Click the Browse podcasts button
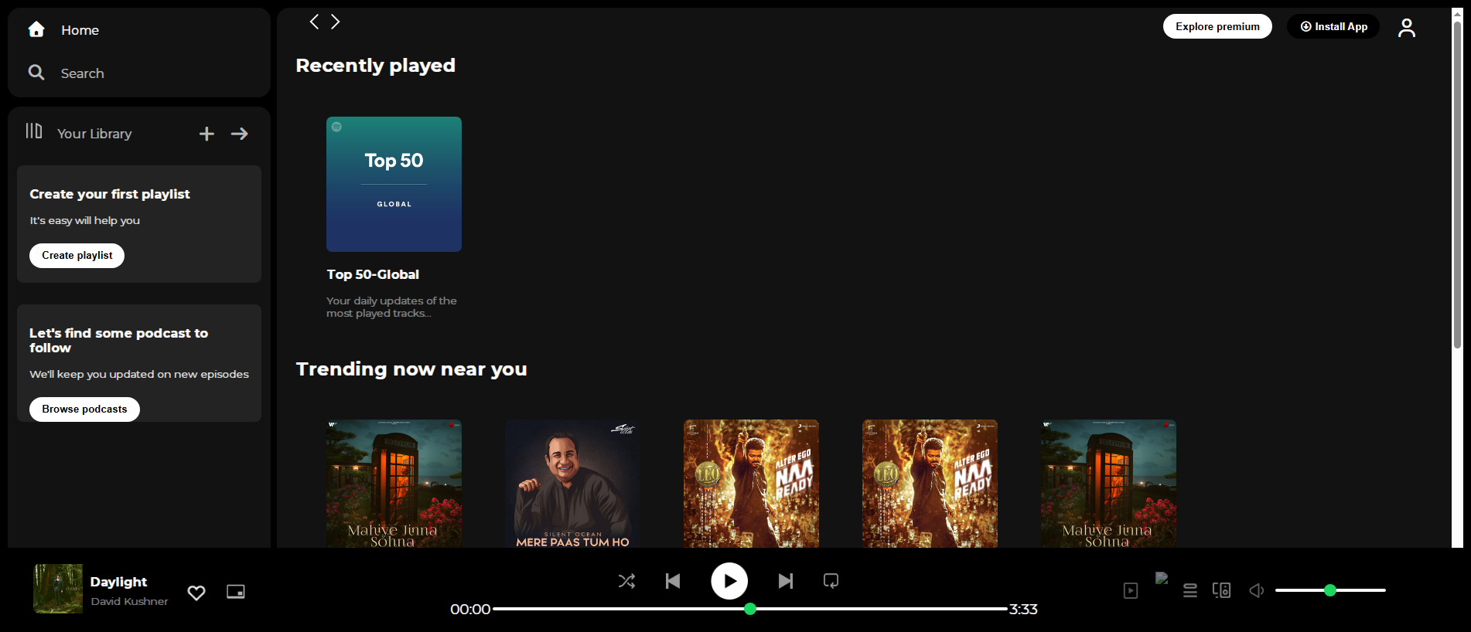The width and height of the screenshot is (1471, 632). pos(84,409)
